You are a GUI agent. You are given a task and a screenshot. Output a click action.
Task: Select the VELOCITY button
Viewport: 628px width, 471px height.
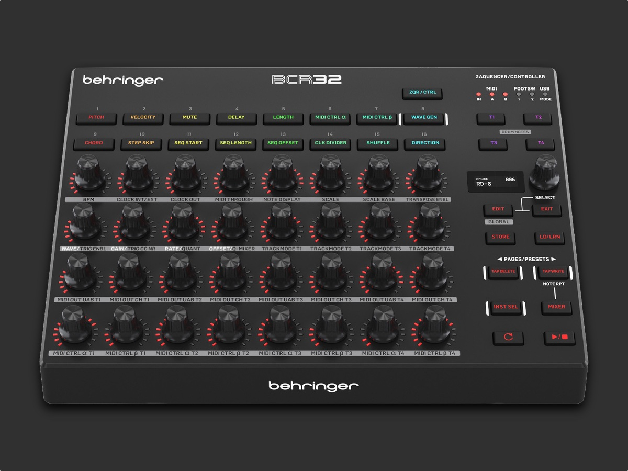(x=143, y=118)
